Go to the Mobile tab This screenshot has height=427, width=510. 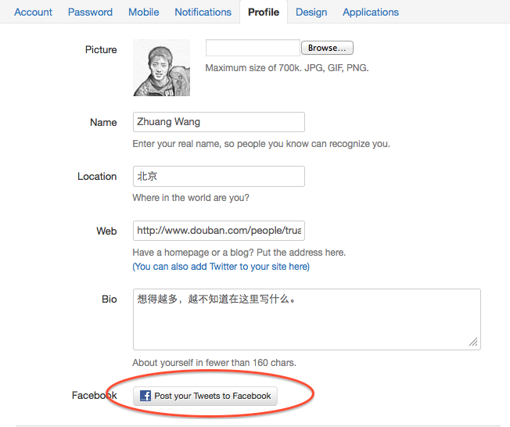pos(144,12)
